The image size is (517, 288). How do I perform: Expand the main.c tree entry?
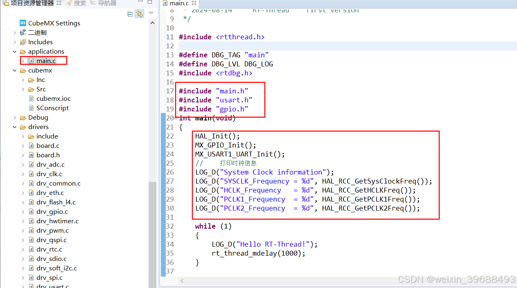[23, 61]
